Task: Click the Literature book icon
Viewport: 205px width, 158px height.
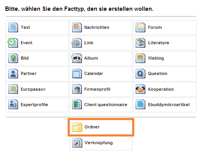Action: [140, 43]
